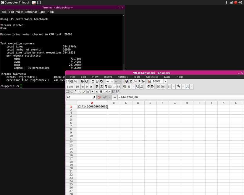Select the ellipse drawing tool

(x=72, y=92)
